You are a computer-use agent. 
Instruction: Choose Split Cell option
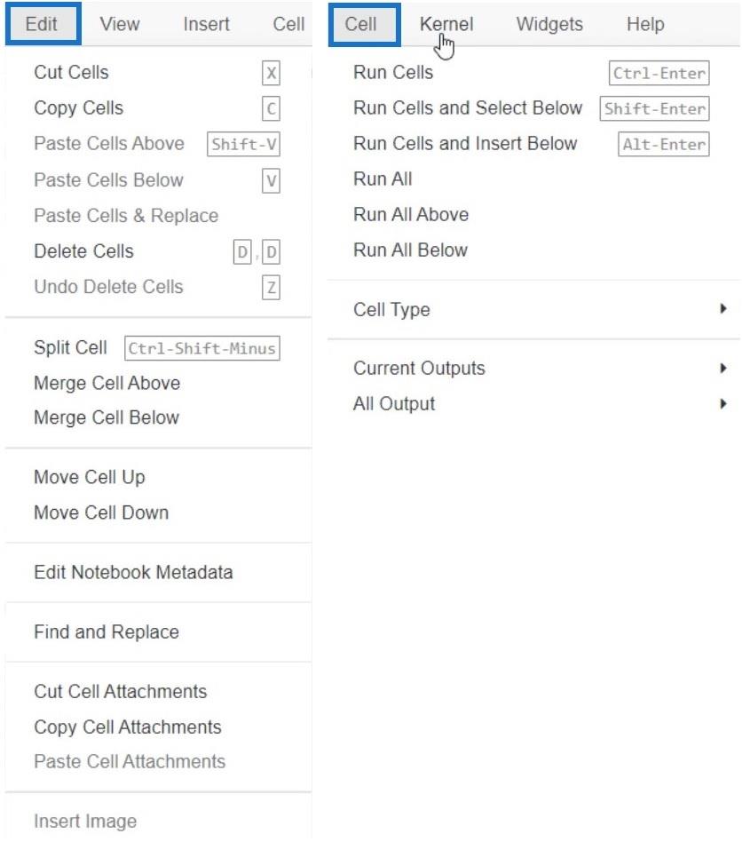(158, 347)
